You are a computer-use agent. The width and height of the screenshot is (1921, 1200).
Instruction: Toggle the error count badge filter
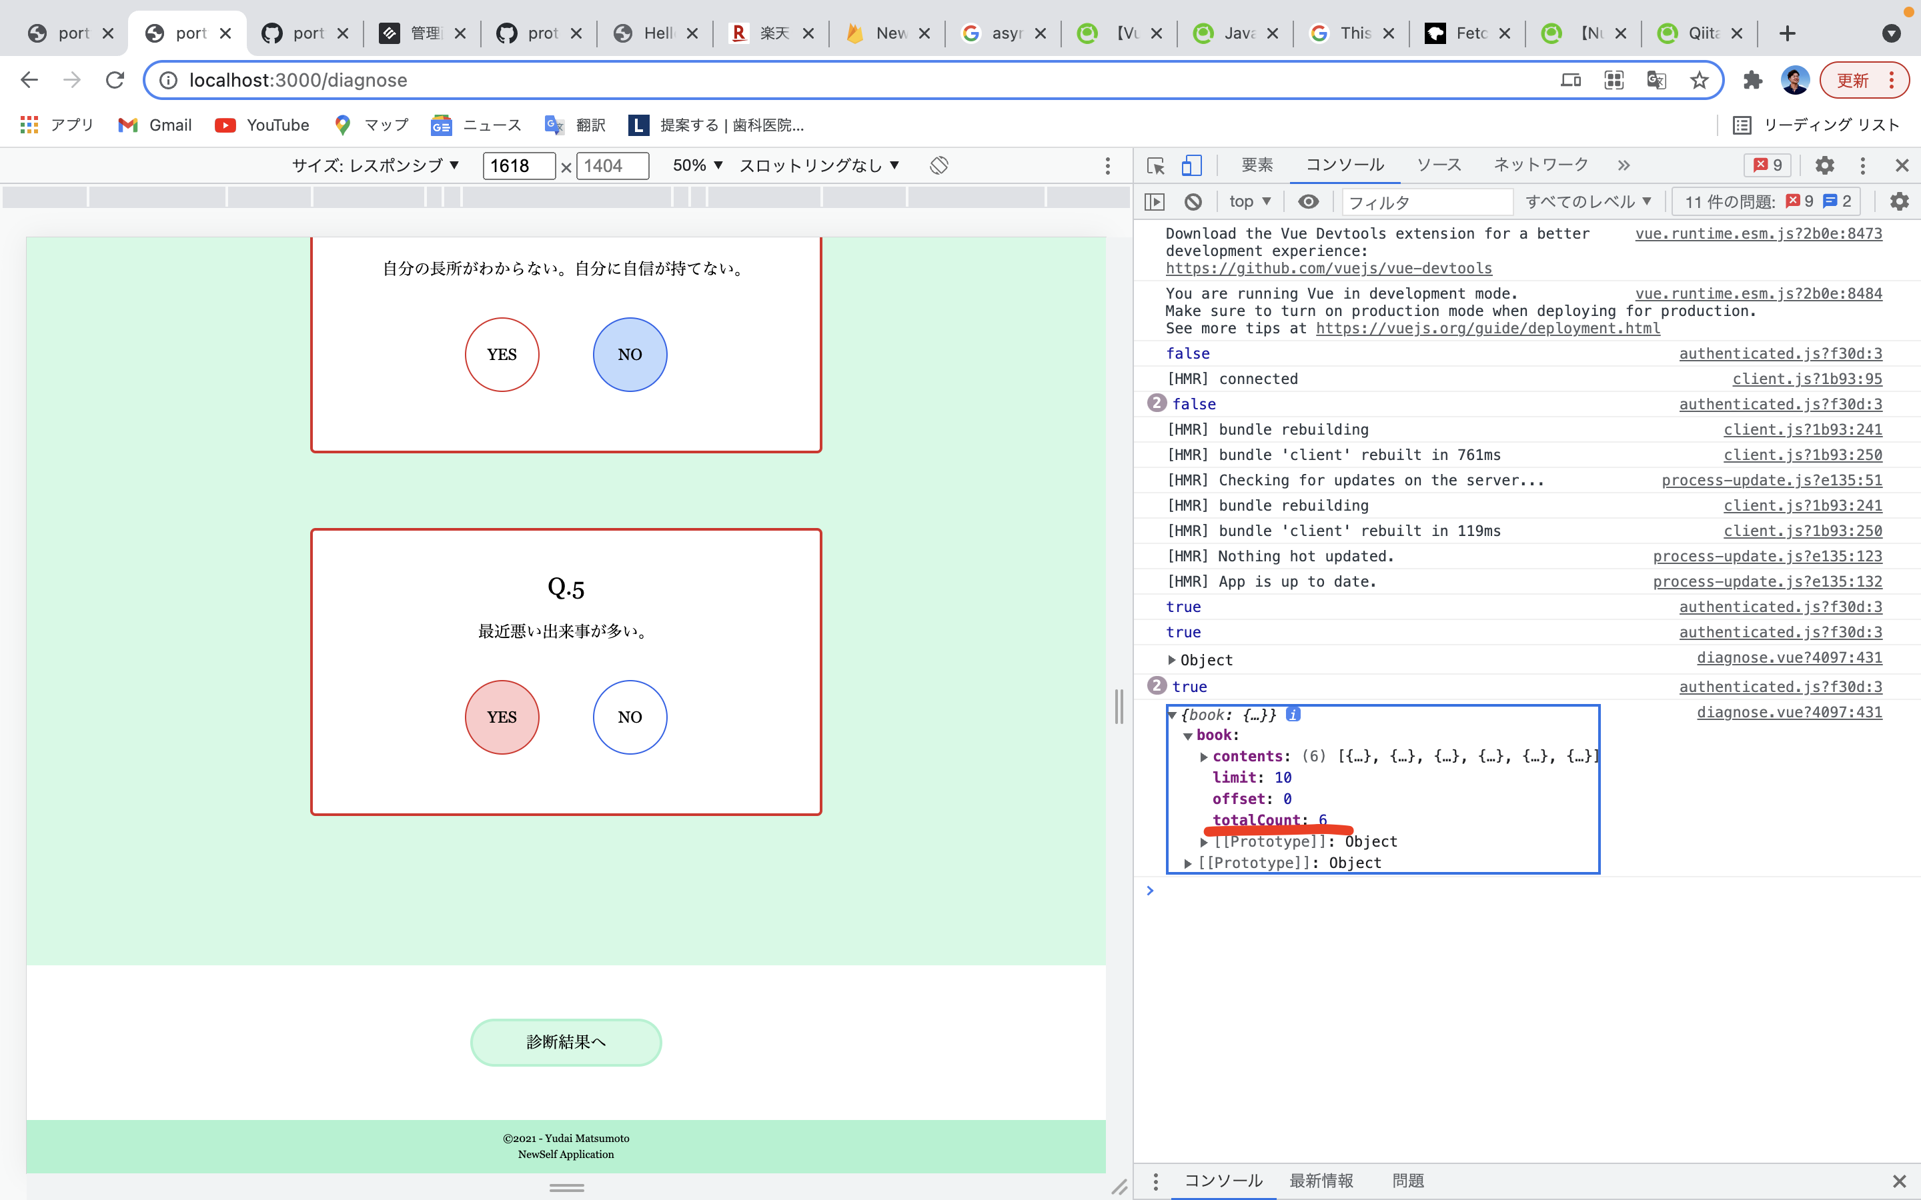pos(1767,164)
